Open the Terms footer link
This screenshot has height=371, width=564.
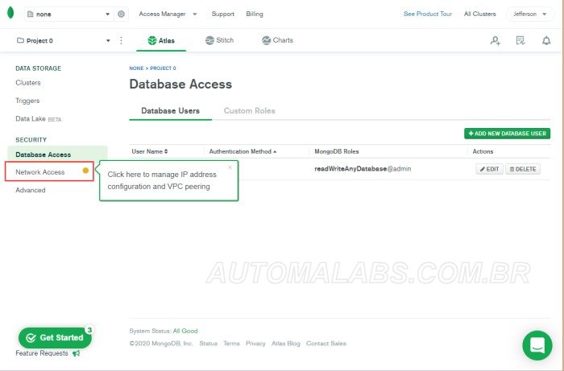[x=231, y=344]
